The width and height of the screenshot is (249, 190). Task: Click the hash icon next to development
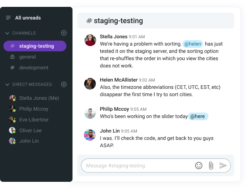(12, 67)
